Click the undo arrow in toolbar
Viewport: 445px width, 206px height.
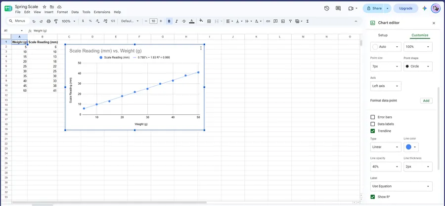click(x=34, y=21)
